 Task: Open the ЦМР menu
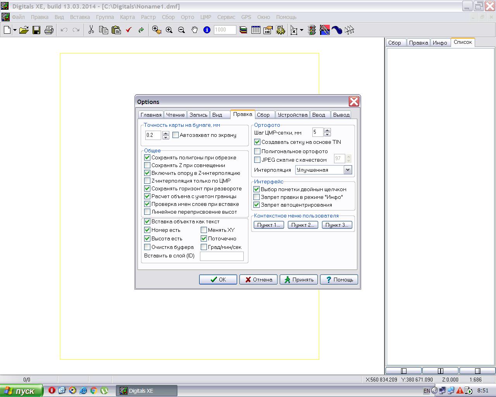(x=206, y=17)
